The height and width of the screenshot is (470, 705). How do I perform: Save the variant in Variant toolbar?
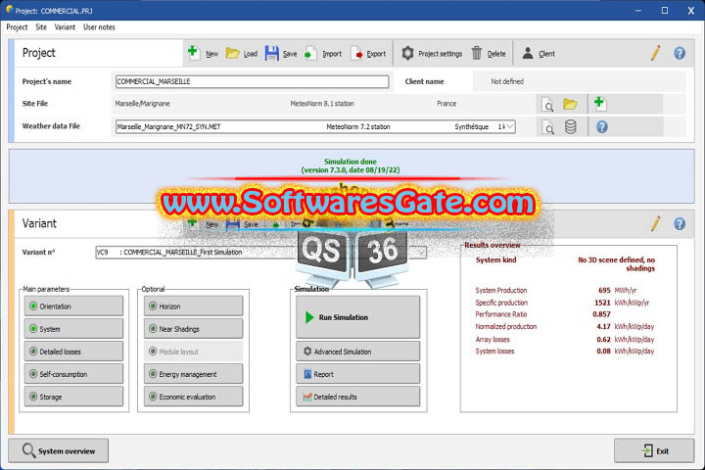point(242,224)
